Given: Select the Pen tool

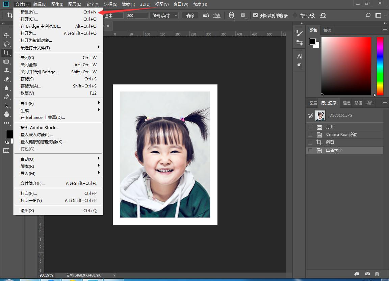Looking at the screenshot, I should click(x=6, y=97).
